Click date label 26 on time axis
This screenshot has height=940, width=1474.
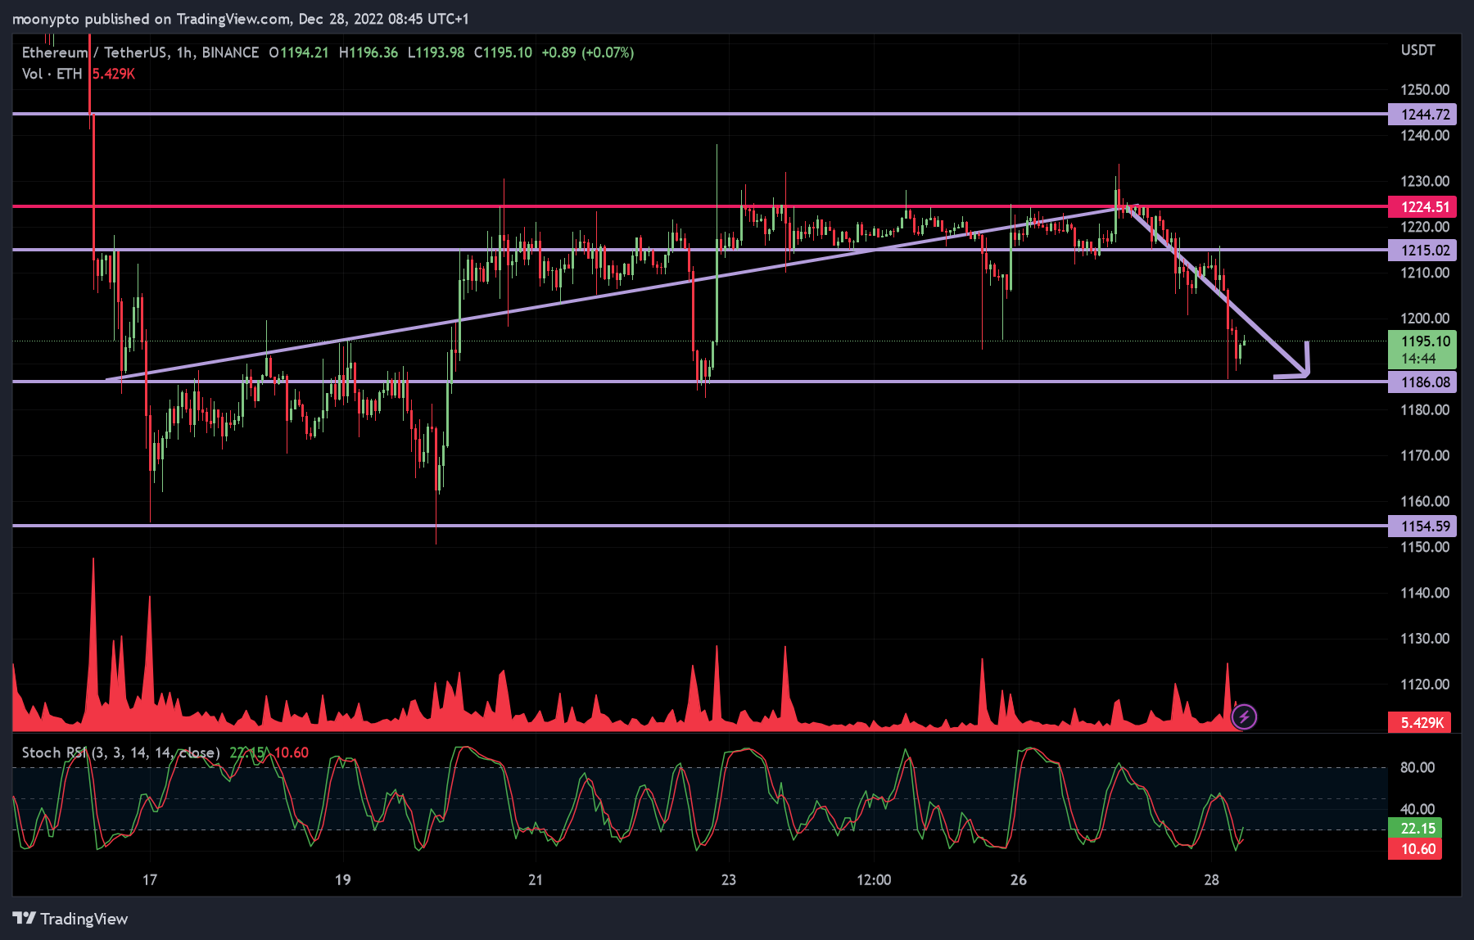[1019, 880]
